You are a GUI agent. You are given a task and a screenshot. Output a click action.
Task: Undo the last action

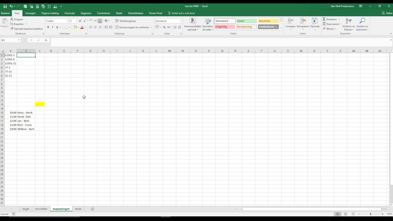(11, 6)
